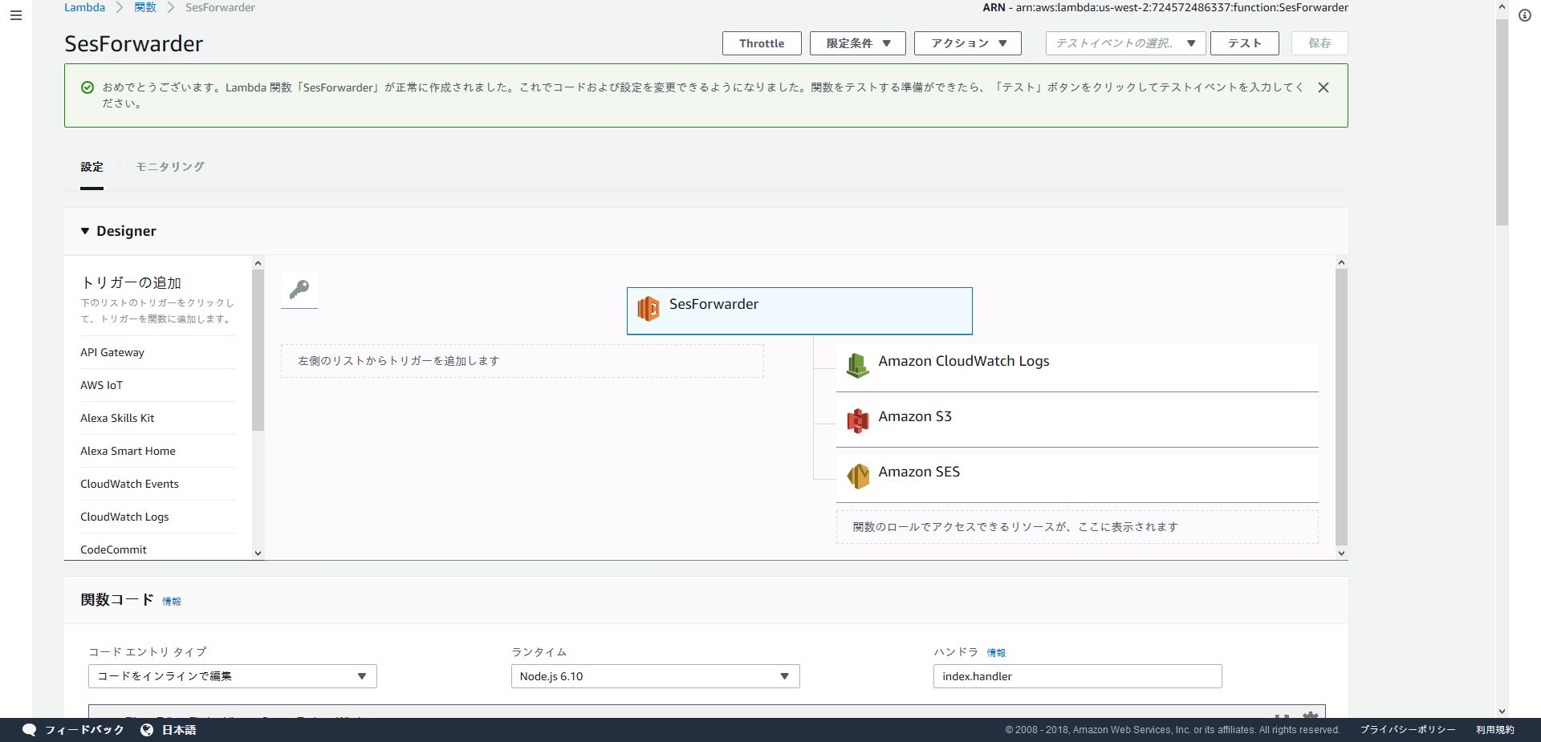Switch to the モニタリング tab
This screenshot has height=742, width=1541.
[169, 167]
